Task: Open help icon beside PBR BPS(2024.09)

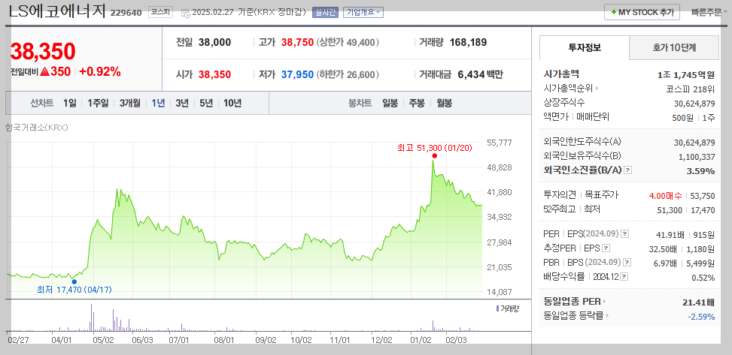Action: [627, 263]
